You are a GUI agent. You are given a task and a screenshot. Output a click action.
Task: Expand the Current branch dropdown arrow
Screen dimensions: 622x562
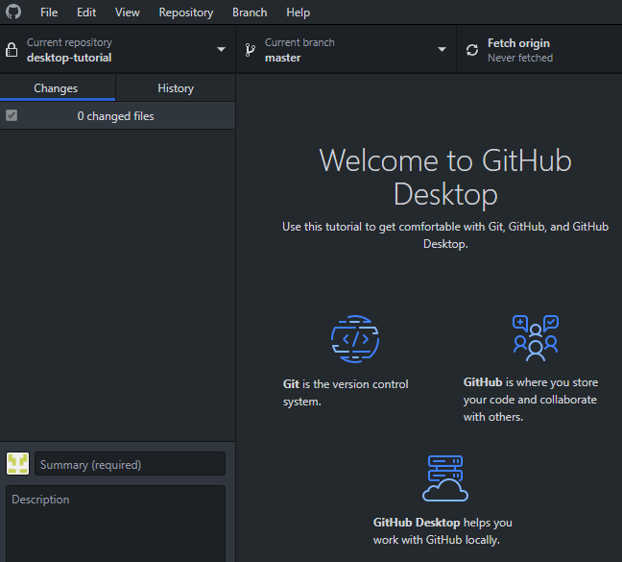[442, 49]
